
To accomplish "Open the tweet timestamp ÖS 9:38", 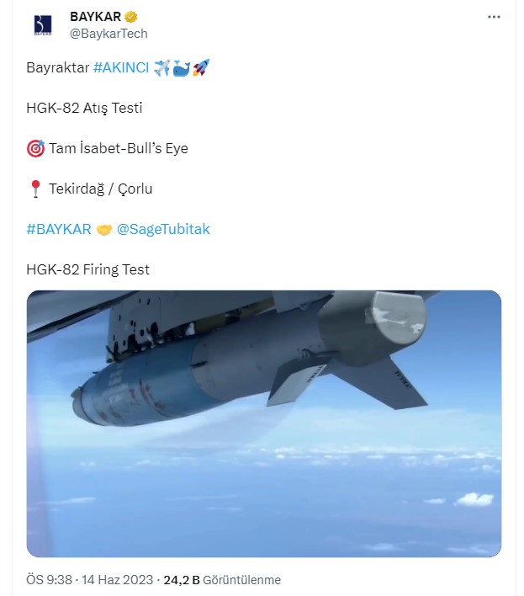I will click(49, 580).
